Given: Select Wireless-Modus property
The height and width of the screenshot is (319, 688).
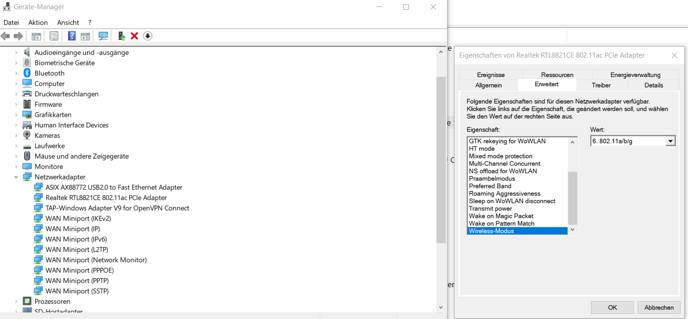Looking at the screenshot, I should point(517,231).
